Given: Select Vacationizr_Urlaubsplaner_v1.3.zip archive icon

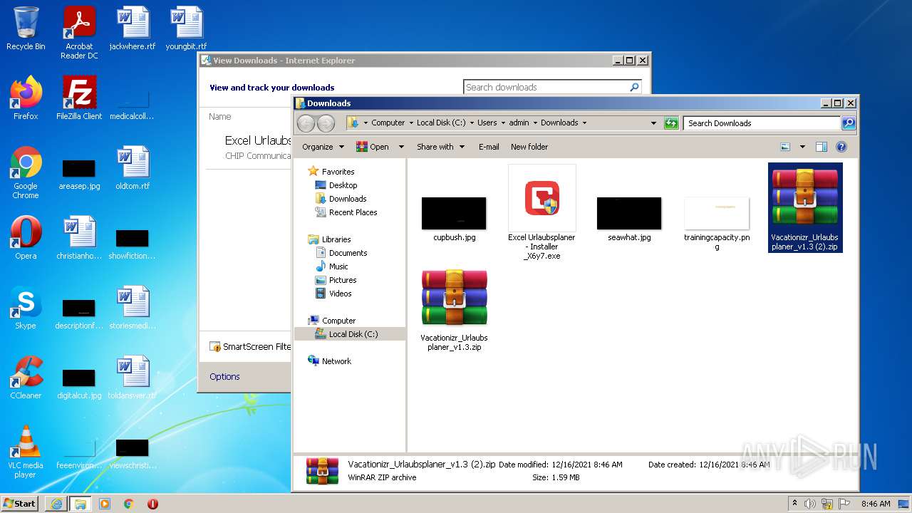Looking at the screenshot, I should (454, 298).
